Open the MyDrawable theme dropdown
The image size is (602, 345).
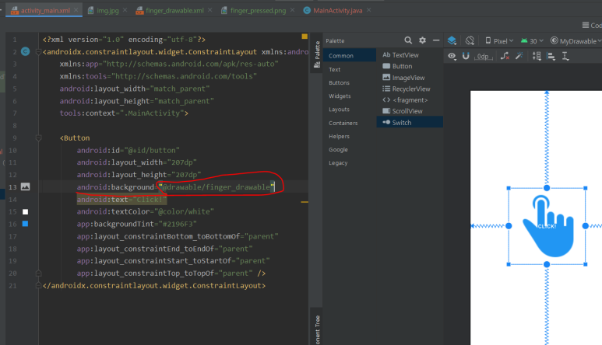[576, 41]
